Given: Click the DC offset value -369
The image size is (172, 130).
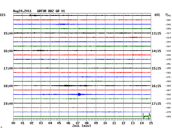Looking at the screenshot, I should tap(168, 81).
